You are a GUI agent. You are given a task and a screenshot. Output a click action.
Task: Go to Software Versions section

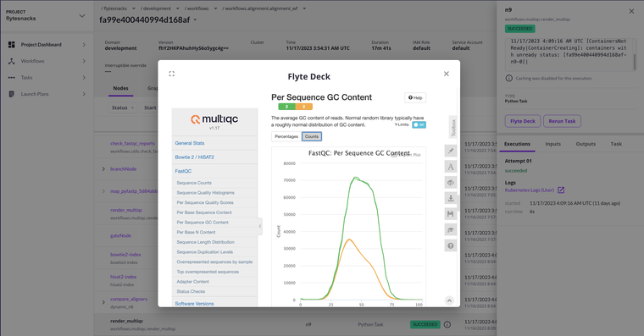[x=194, y=304]
